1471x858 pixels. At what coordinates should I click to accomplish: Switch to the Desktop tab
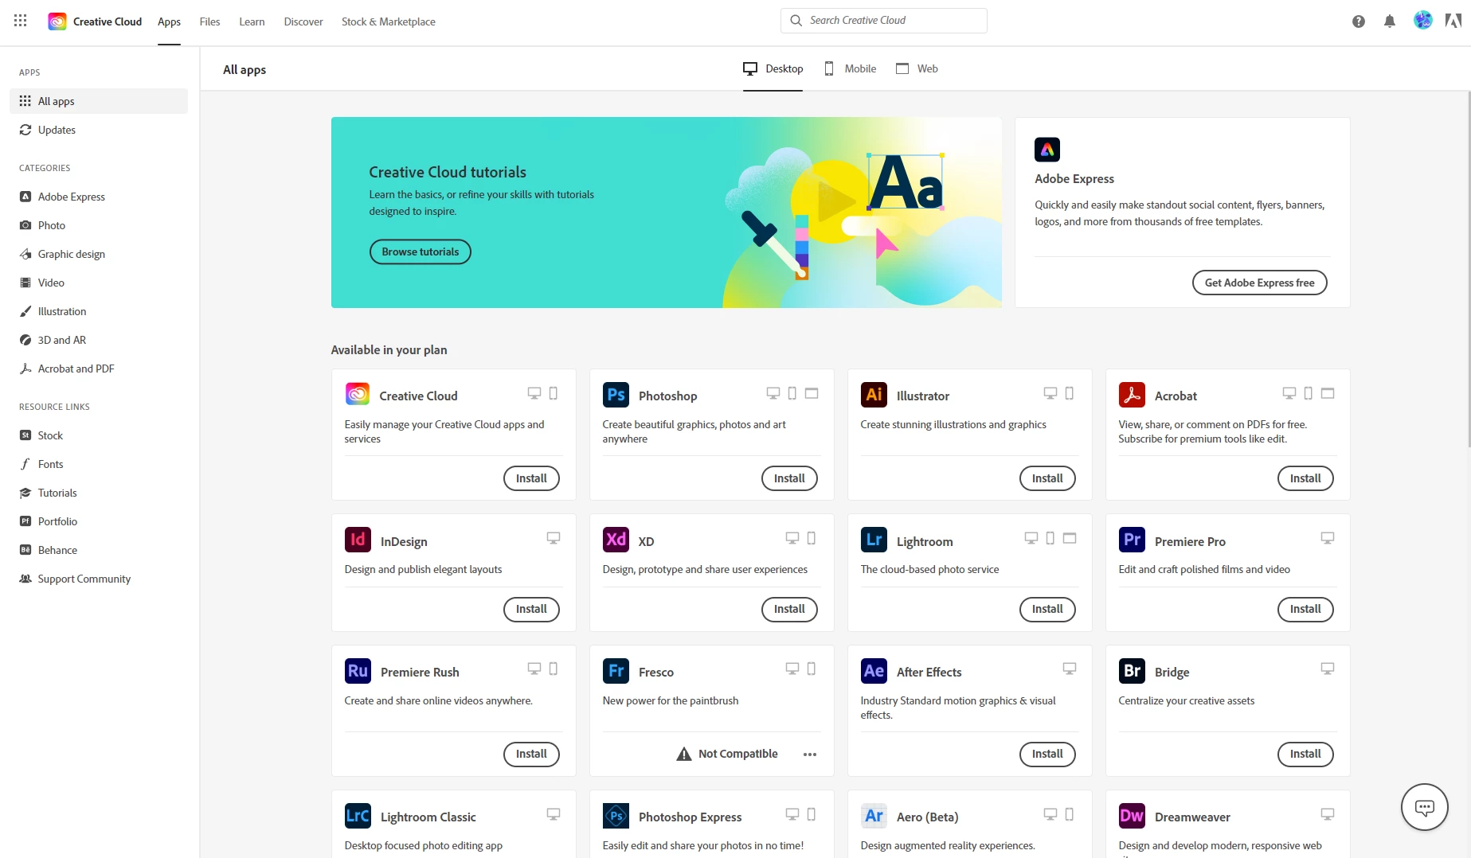[x=773, y=68]
